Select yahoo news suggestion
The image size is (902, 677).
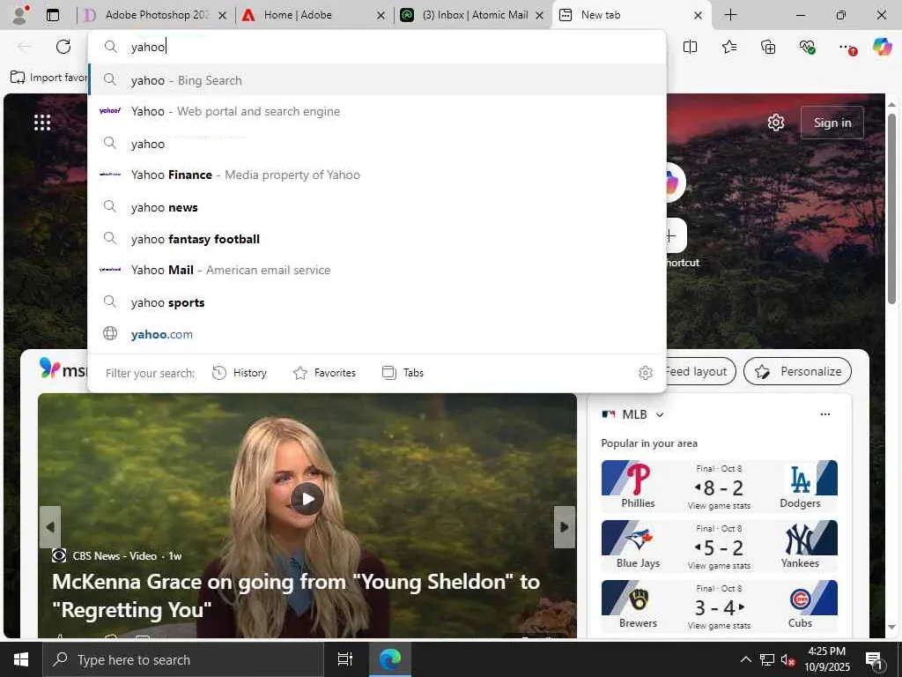[x=377, y=207]
